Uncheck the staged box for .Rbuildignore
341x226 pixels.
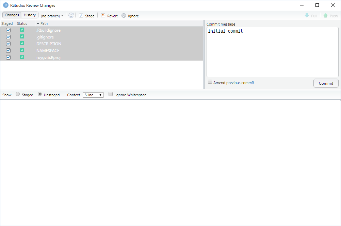[9, 30]
